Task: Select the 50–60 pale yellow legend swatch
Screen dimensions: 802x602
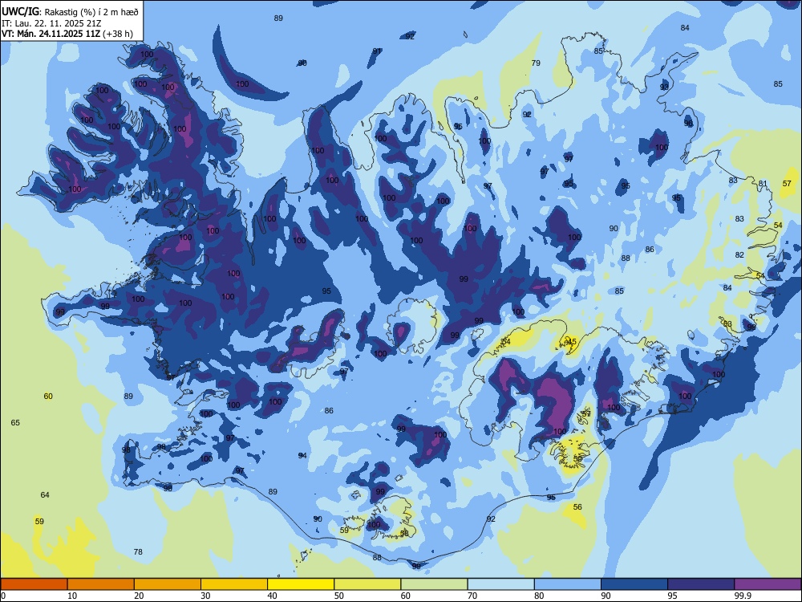Action: 367,584
